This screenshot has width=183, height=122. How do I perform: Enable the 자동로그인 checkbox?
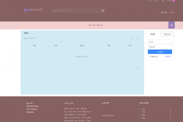point(149,57)
